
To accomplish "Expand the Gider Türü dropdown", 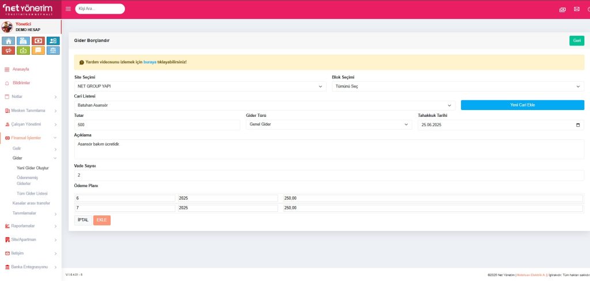I will pos(328,124).
